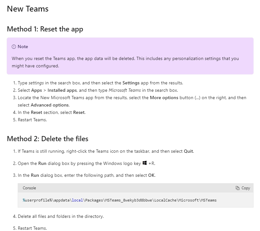
Task: Click the info icon beside Note
Action: coord(14,47)
